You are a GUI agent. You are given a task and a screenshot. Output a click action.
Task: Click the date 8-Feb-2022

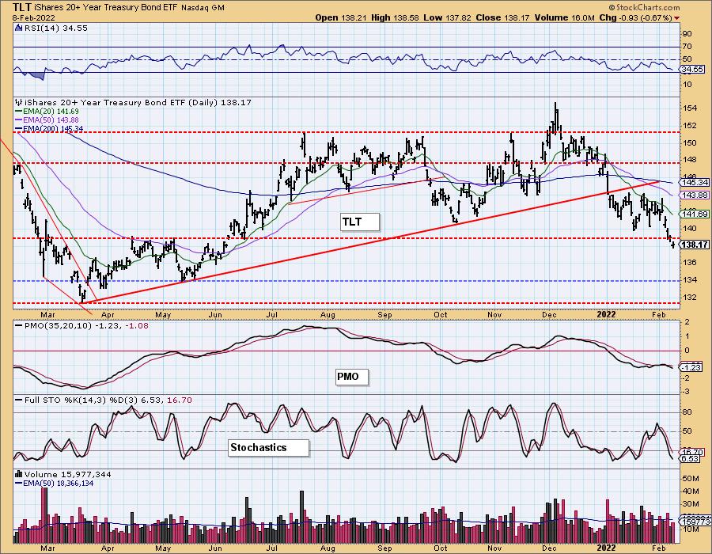tap(35, 17)
